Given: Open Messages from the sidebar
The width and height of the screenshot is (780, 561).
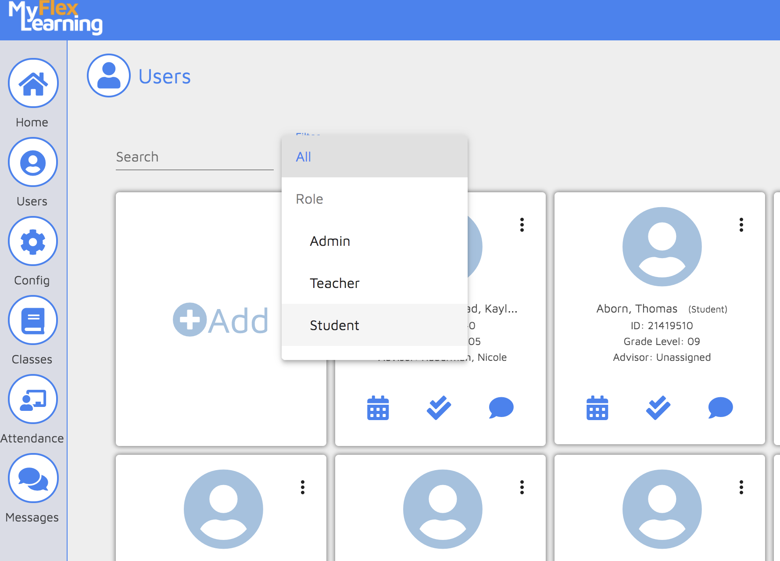Looking at the screenshot, I should 32,478.
